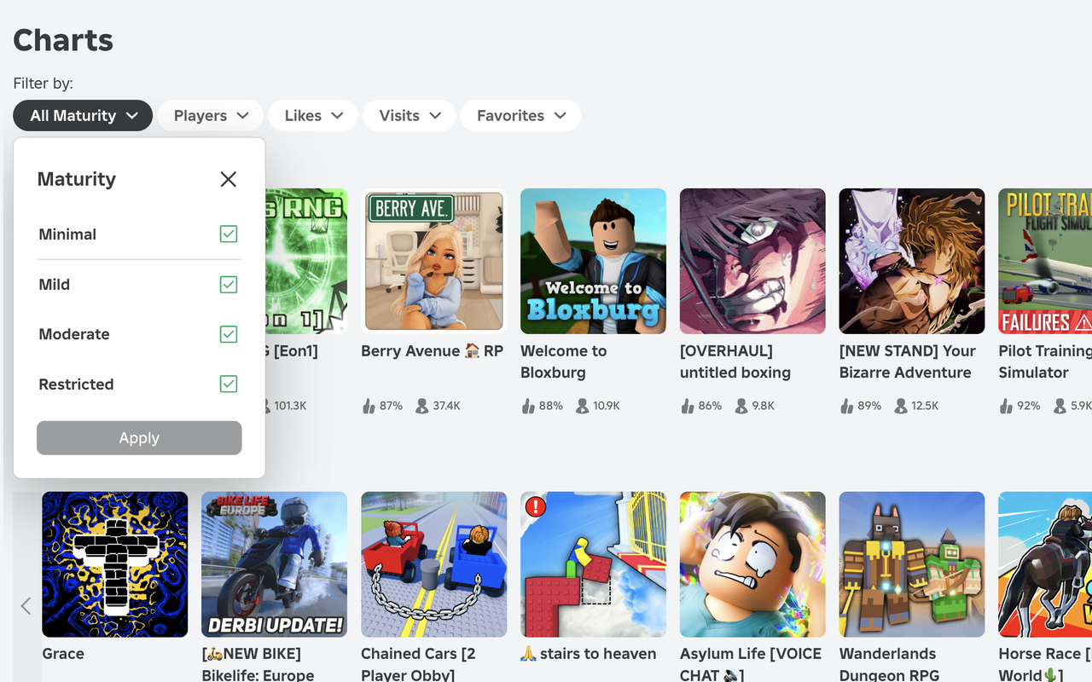Click Bloxburg player count icon
The width and height of the screenshot is (1092, 682).
pos(581,406)
